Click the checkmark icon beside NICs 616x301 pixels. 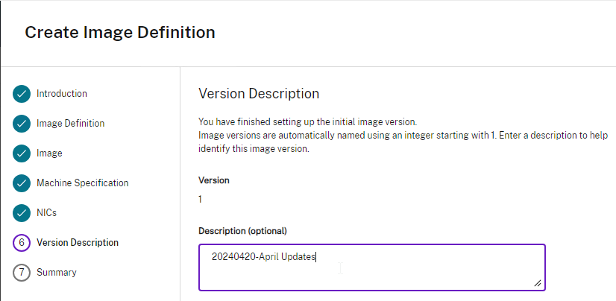(x=22, y=213)
